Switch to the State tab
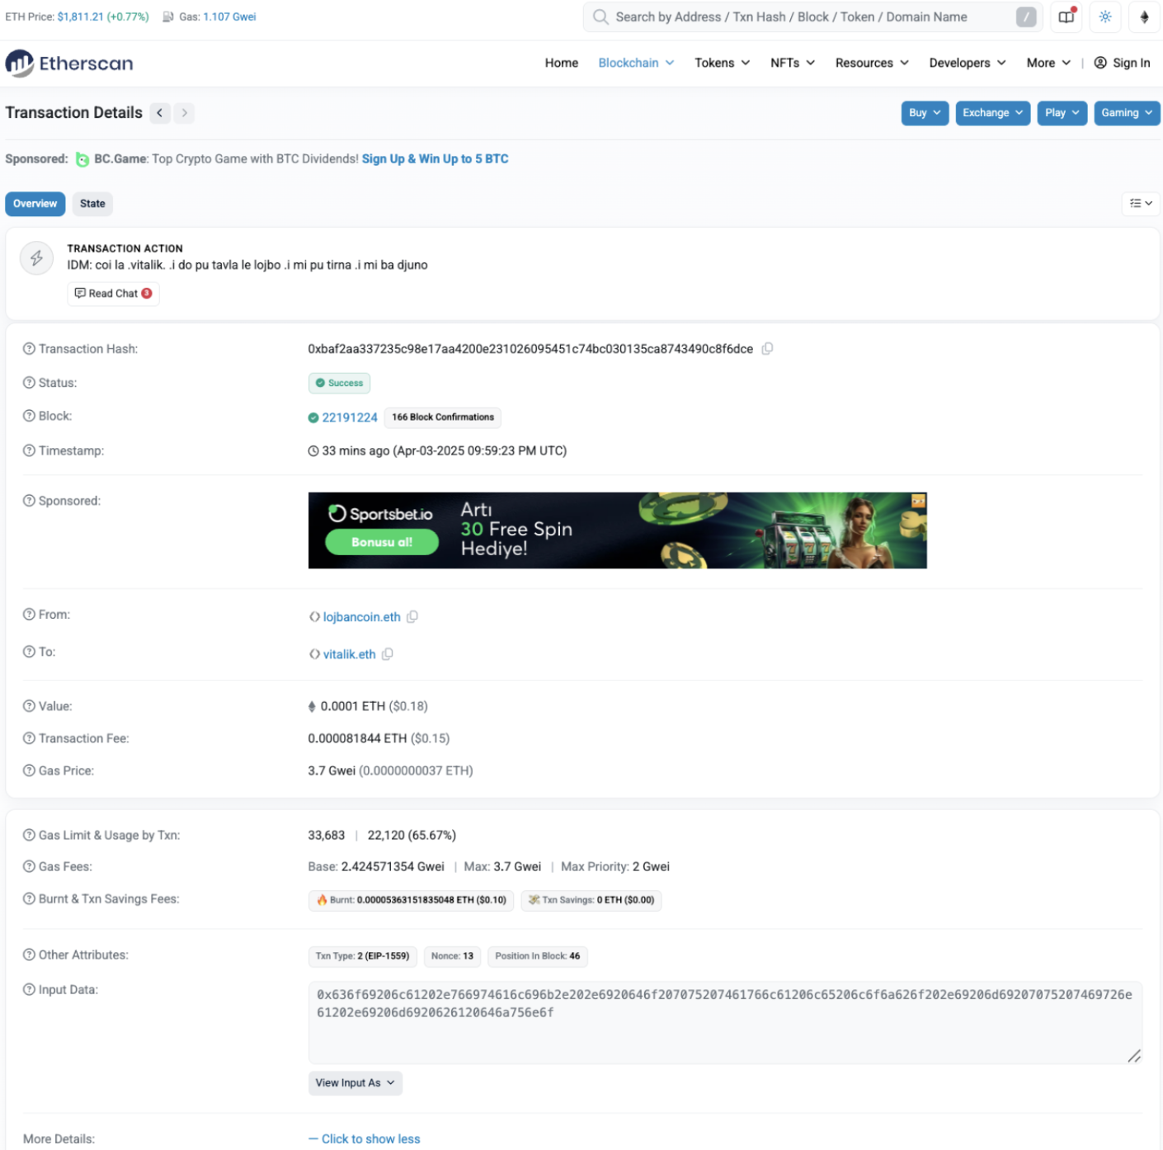The image size is (1163, 1150). (92, 204)
